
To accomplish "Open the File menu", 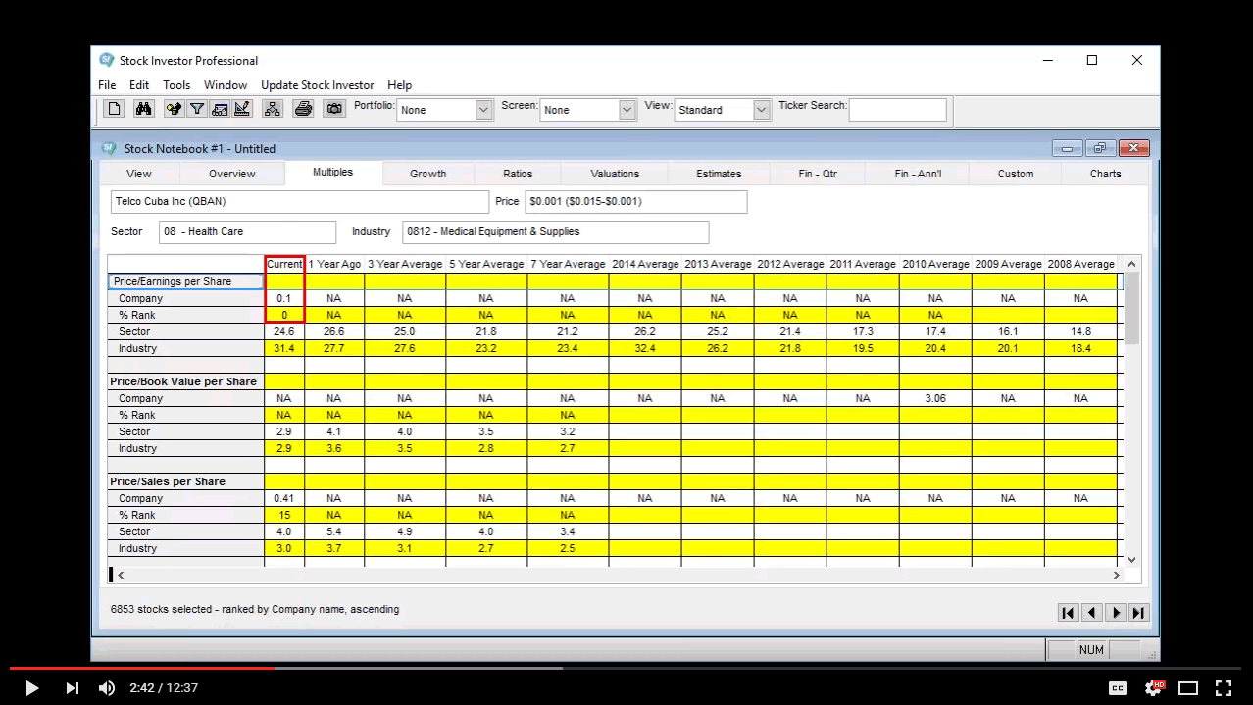I will pos(107,85).
